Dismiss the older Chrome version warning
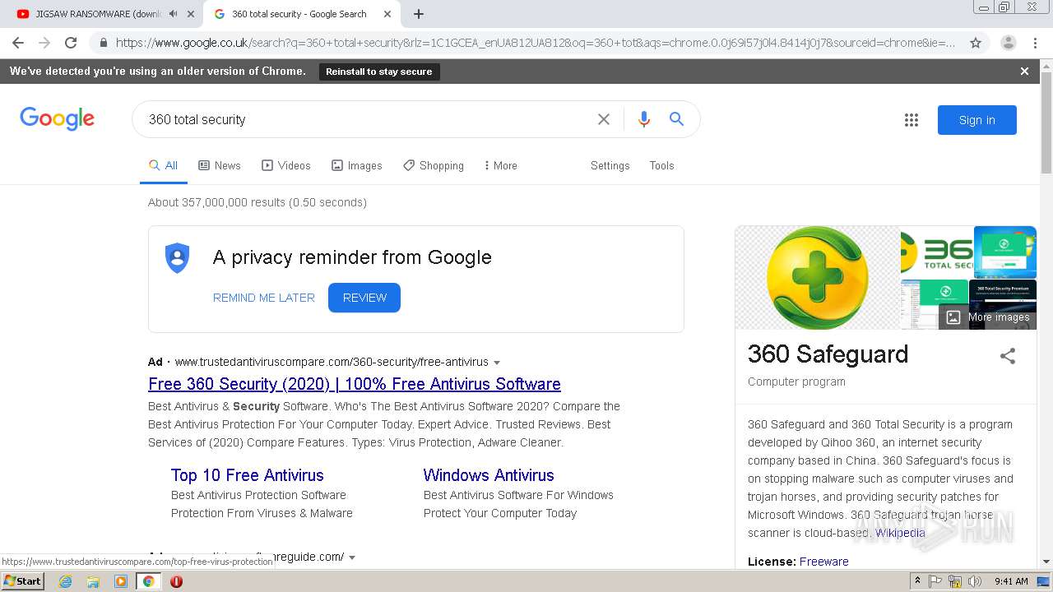 pos(1024,72)
